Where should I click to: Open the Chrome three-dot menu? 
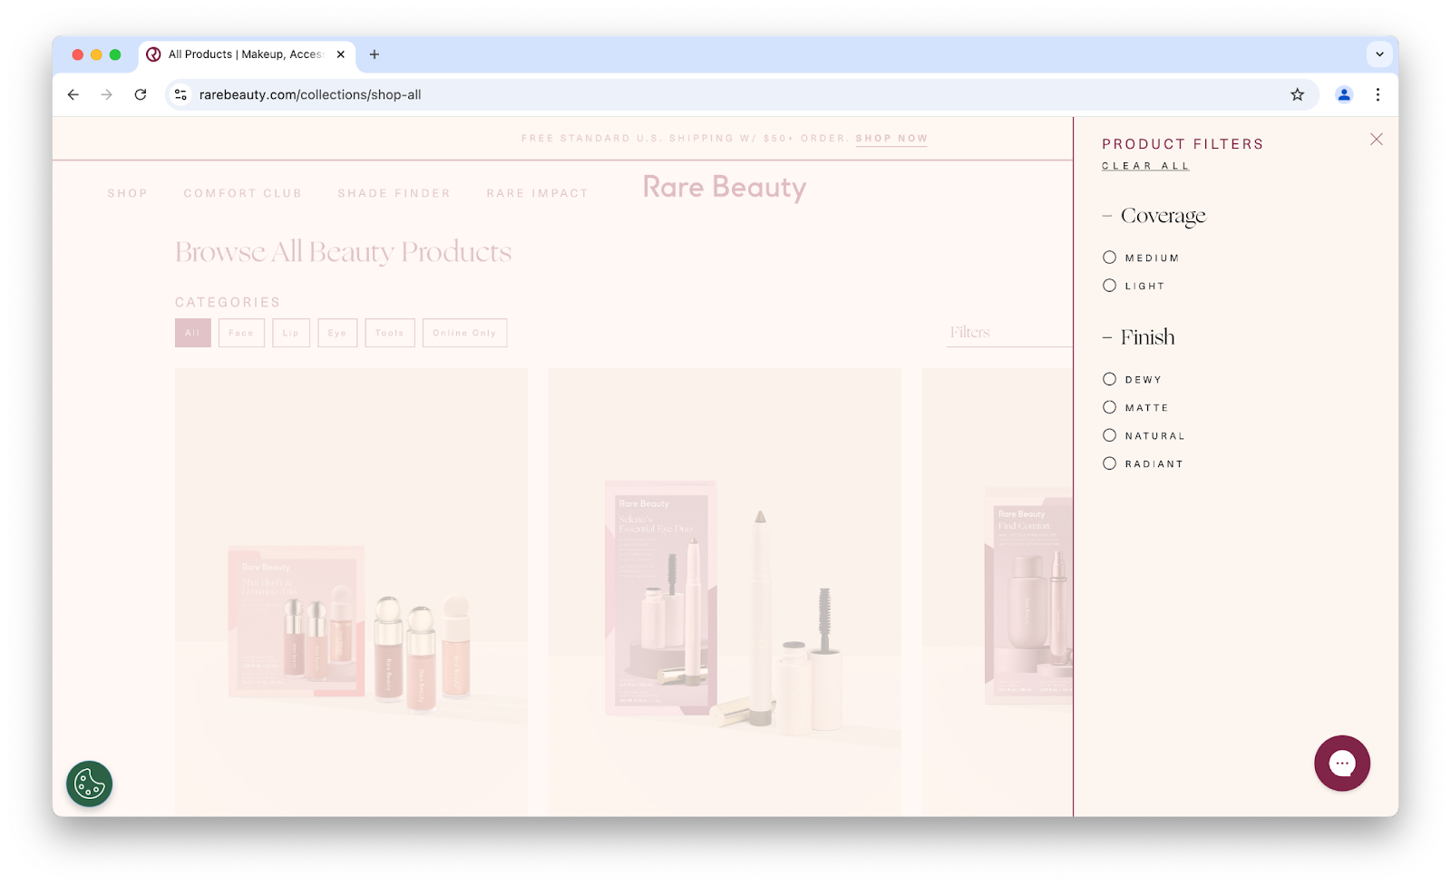click(x=1378, y=94)
